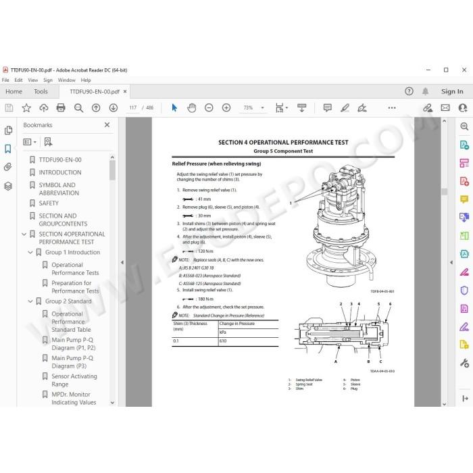
Task: Open Preparation for Performance Tests bookmark
Action: click(75, 287)
